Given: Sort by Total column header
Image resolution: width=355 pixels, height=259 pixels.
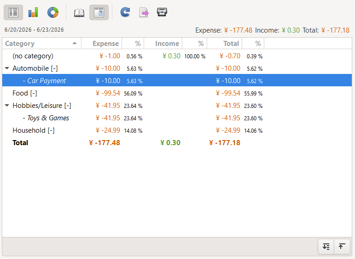Looking at the screenshot, I should pos(224,43).
